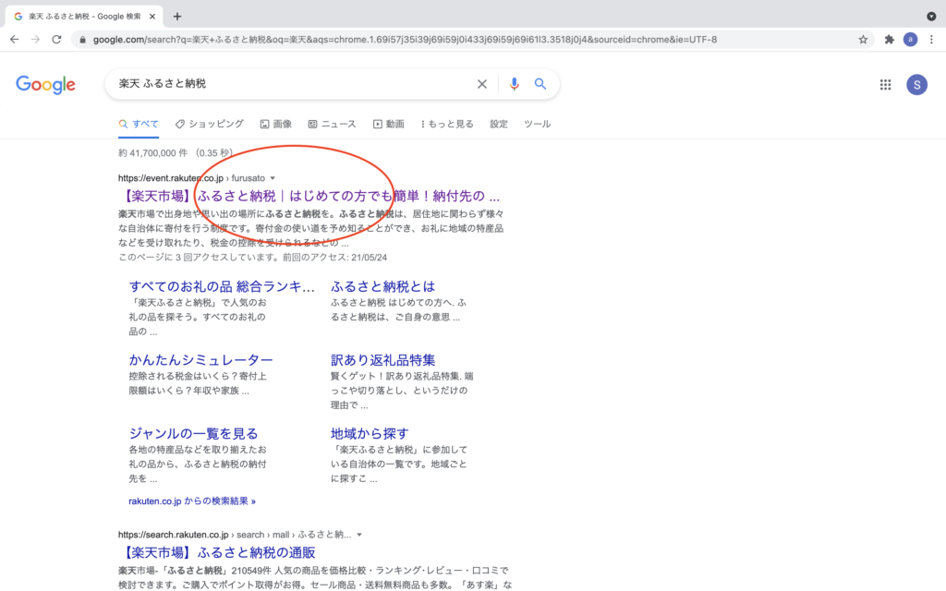Expand the arrow beside search.rakuten.co.jp URL

[x=359, y=535]
